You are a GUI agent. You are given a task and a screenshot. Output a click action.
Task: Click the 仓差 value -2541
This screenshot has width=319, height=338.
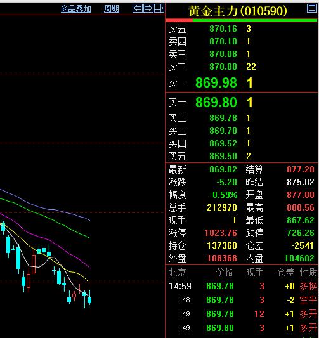pos(303,245)
